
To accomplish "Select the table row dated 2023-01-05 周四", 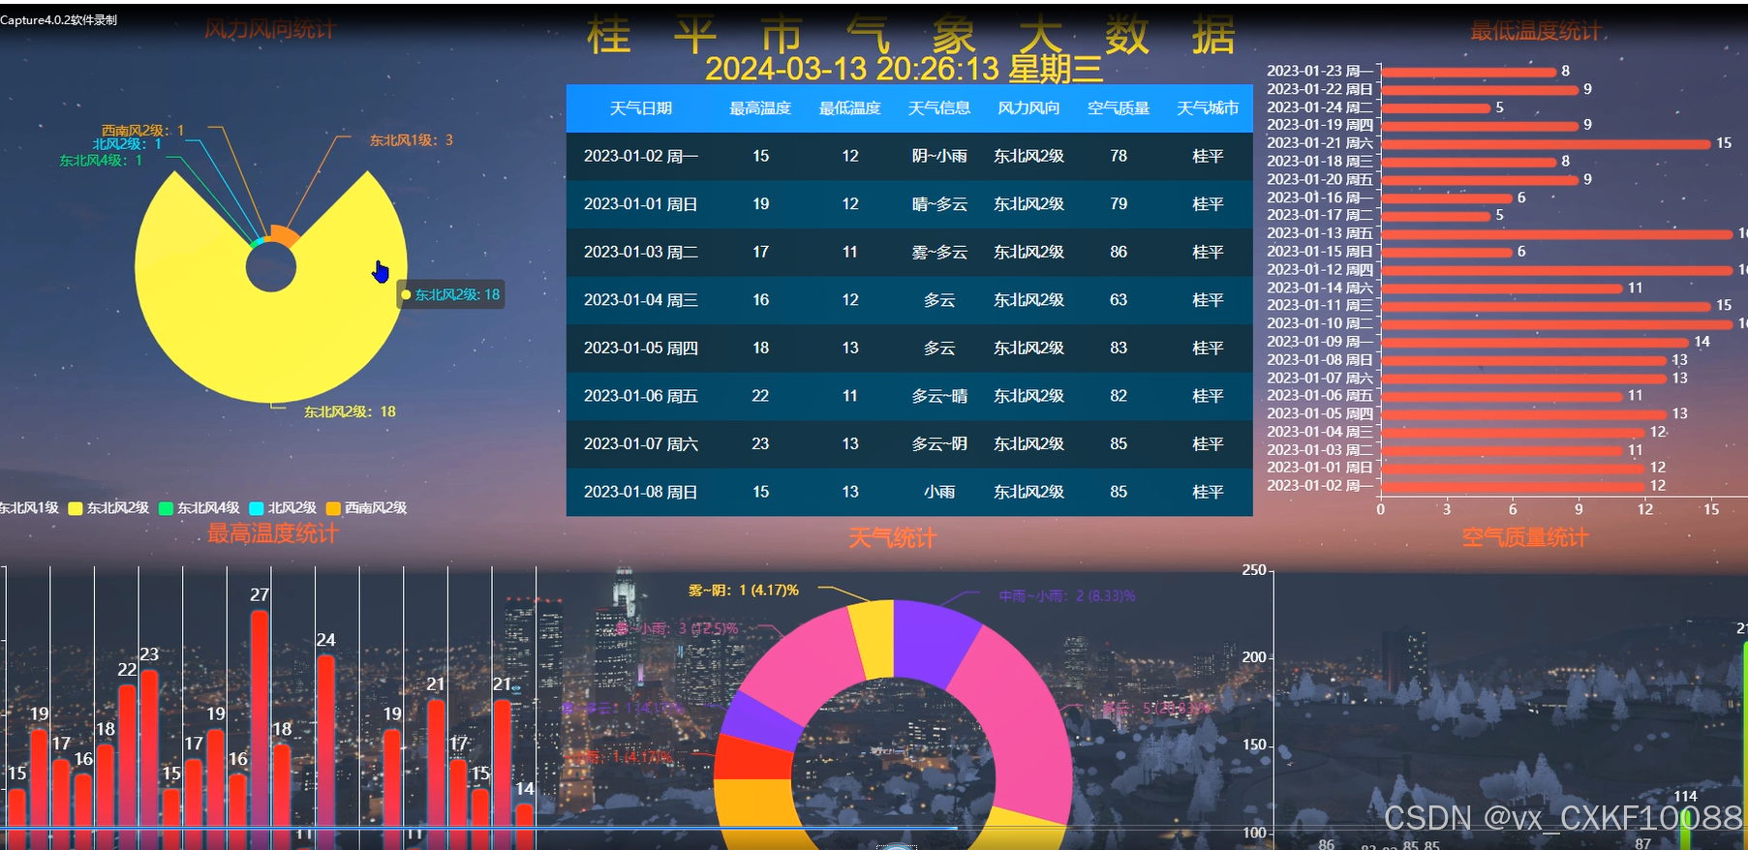I will 909,348.
